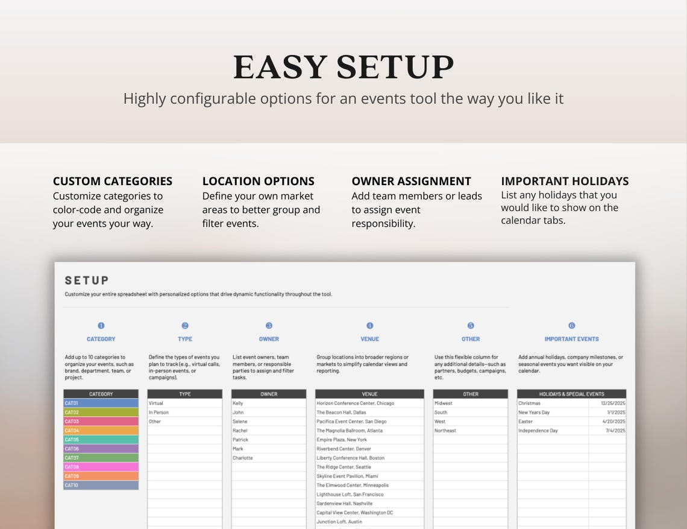
Task: Select owner 'Charlotte'
Action: coord(269,458)
